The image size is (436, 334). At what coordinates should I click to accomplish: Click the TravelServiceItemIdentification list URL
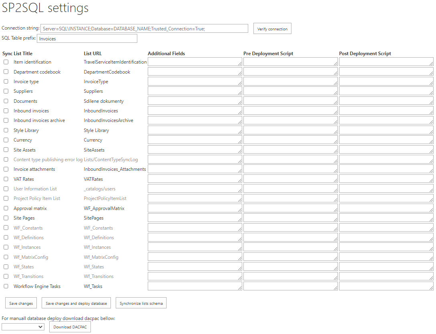115,62
